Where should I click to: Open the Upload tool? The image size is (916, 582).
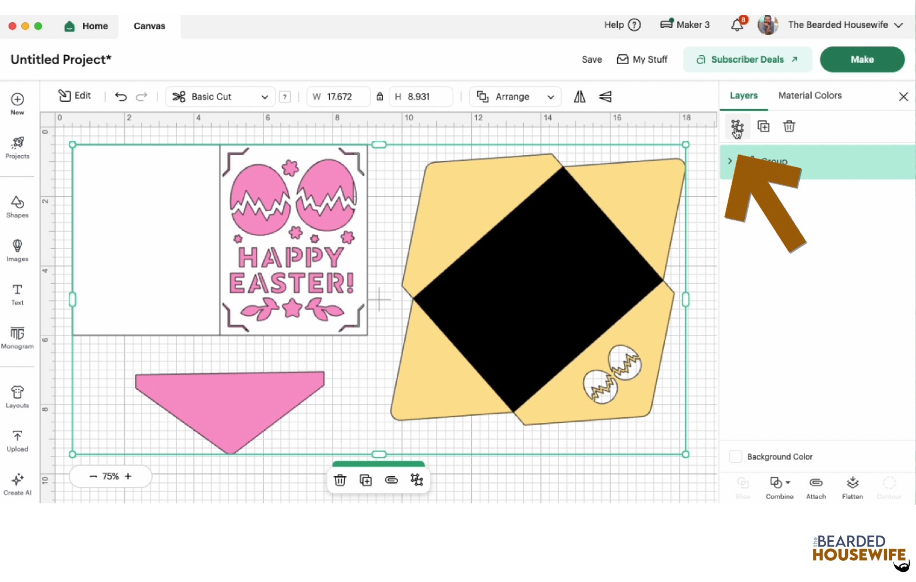17,440
